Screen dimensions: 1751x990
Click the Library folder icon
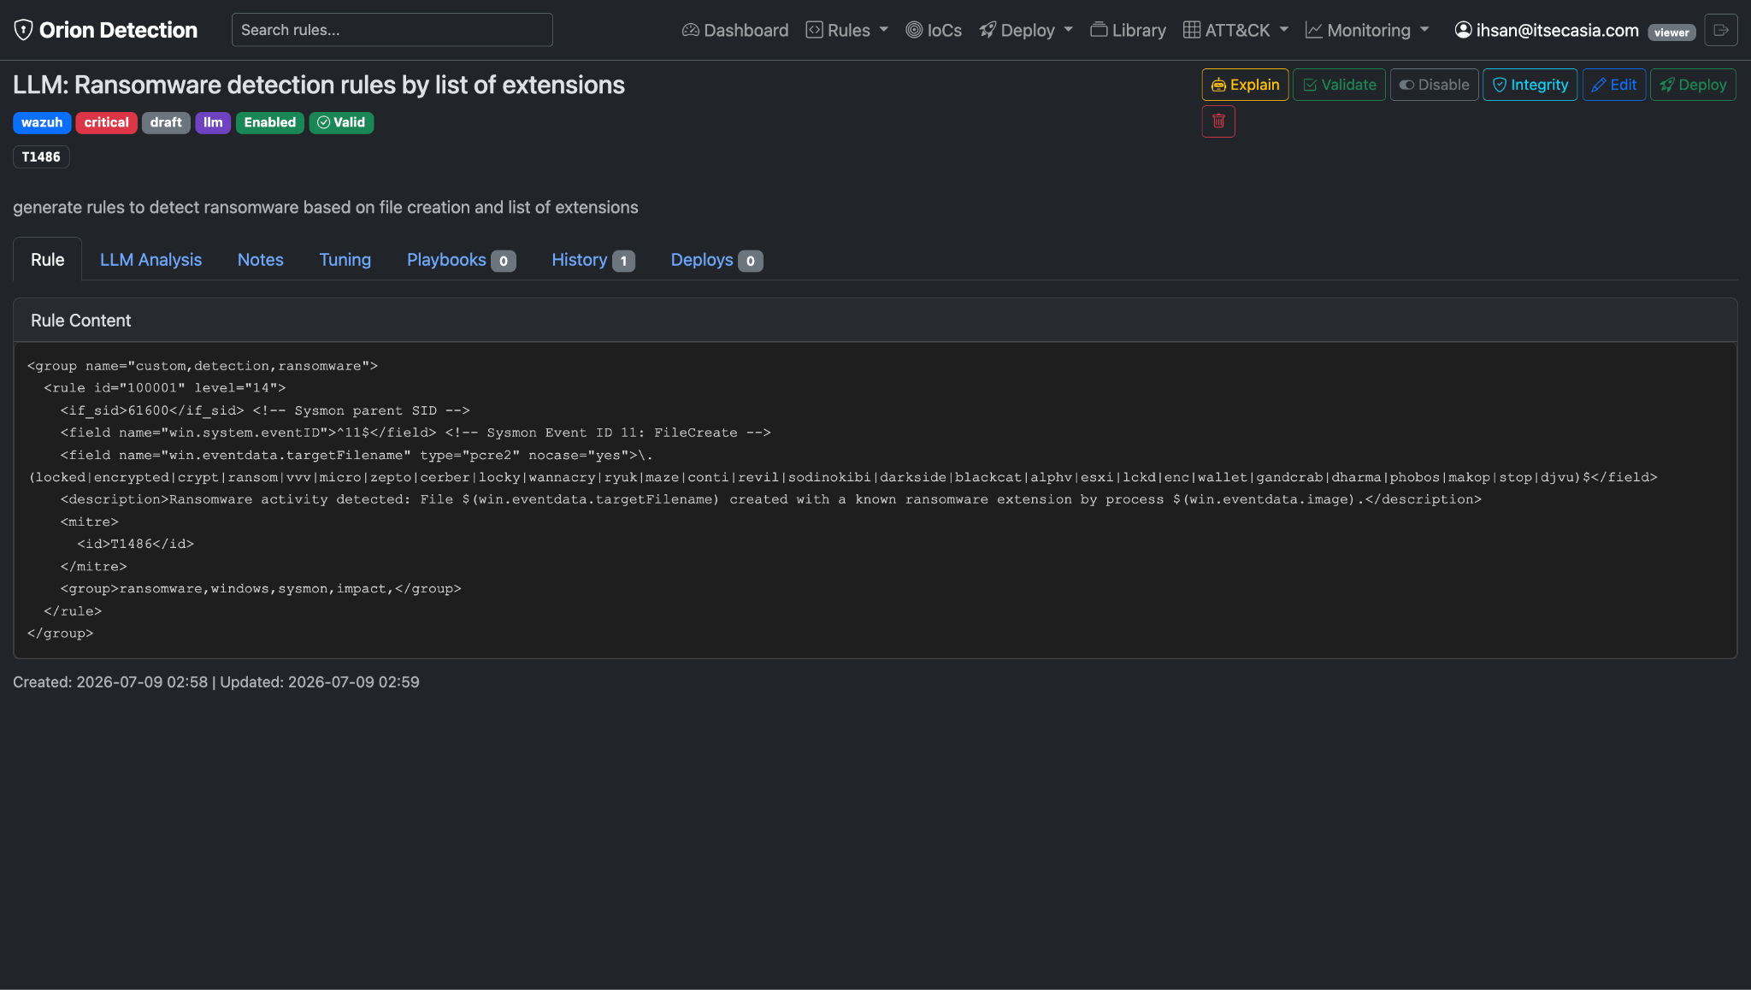[x=1099, y=30]
